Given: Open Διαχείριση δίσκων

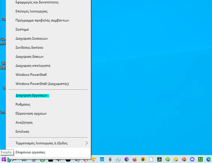Looking at the screenshot, I should pyautogui.click(x=48, y=57).
